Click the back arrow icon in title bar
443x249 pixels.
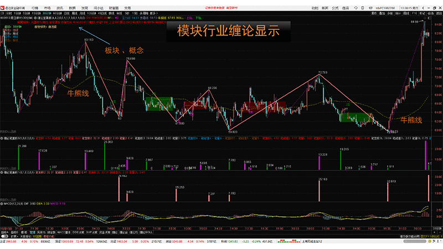[424, 8]
